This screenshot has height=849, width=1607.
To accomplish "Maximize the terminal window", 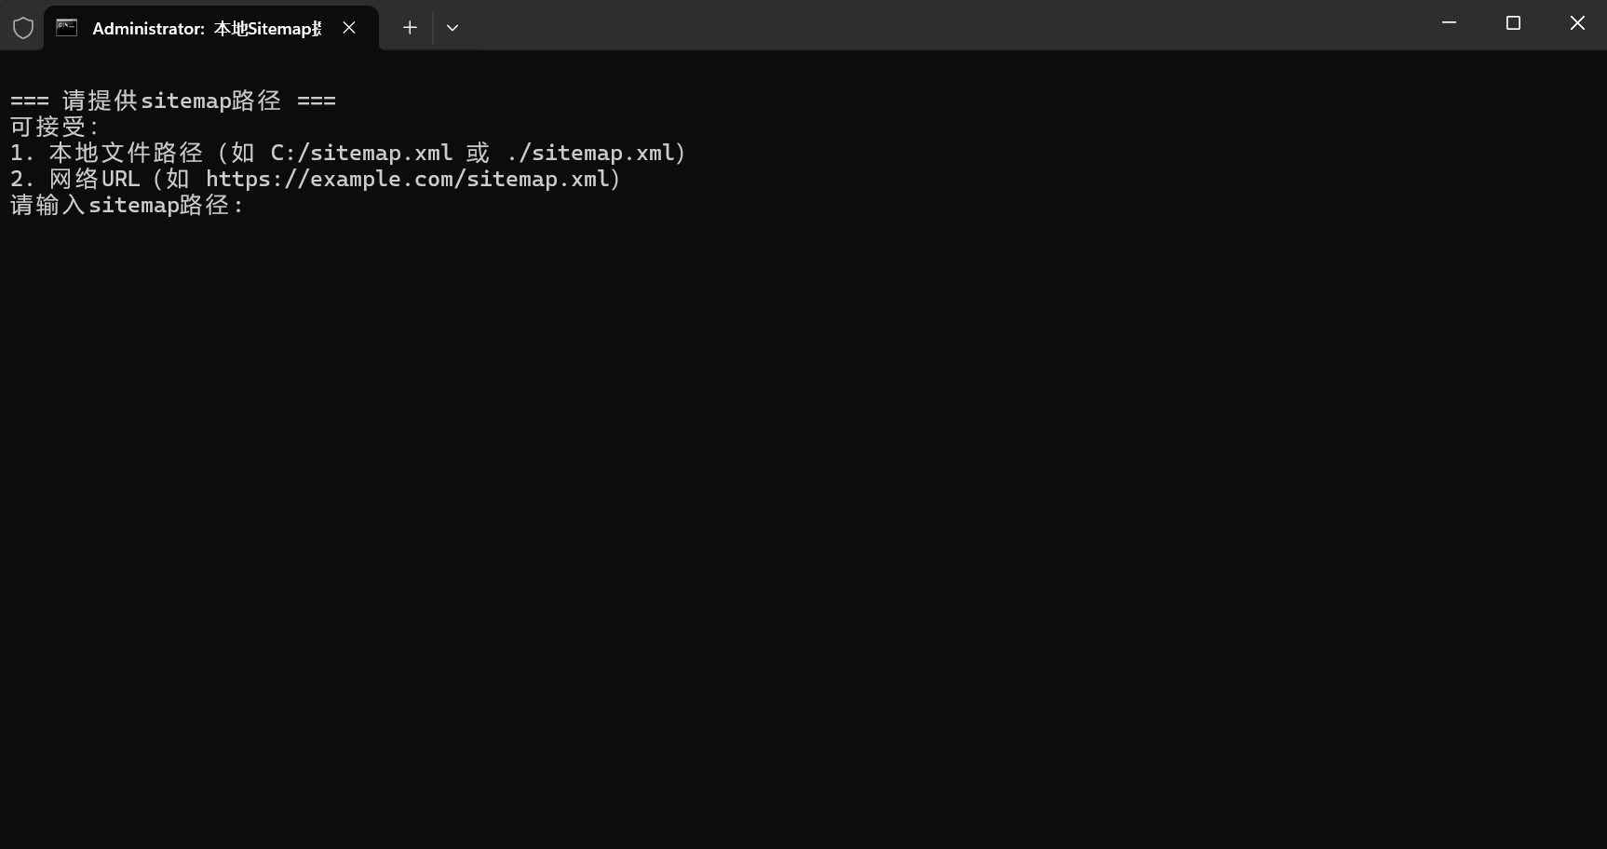I will pyautogui.click(x=1513, y=23).
